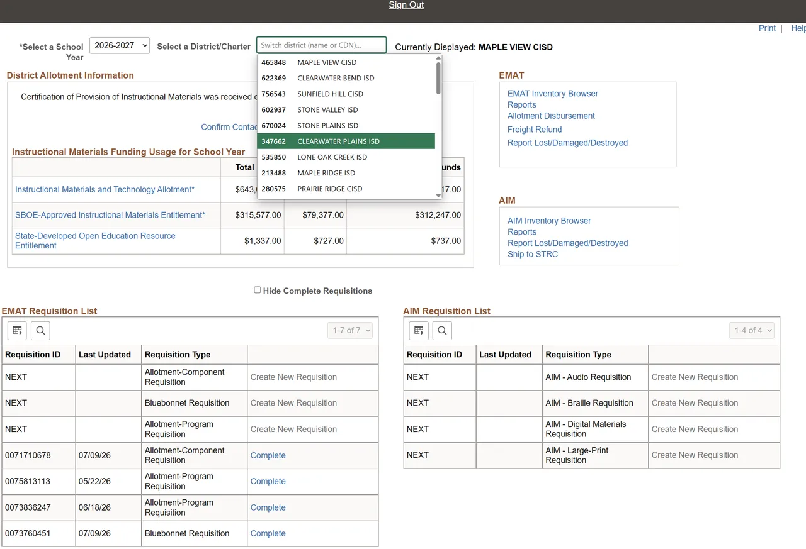The image size is (806, 549).
Task: Open Complete link for requisition 0075813113
Action: coord(268,481)
